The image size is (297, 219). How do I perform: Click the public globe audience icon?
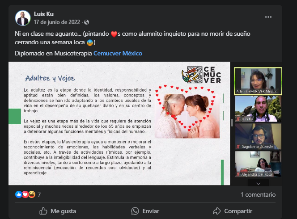(x=87, y=22)
